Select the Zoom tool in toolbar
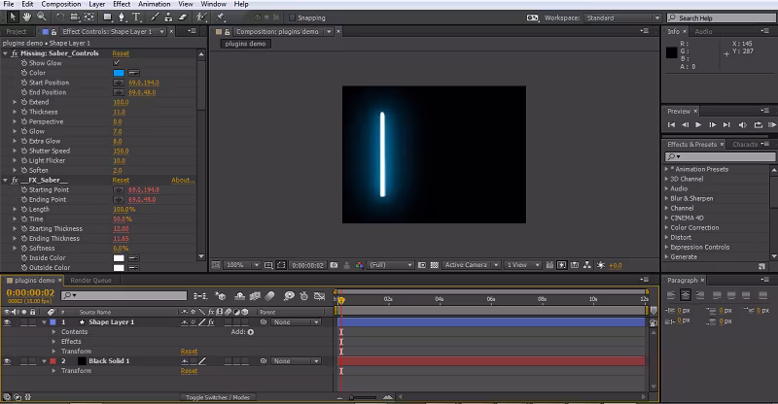The height and width of the screenshot is (404, 778). 41,17
